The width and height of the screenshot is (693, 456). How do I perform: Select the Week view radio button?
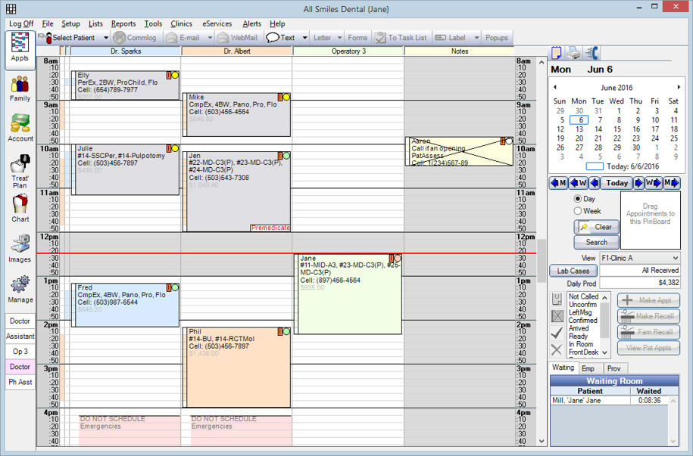pos(578,211)
